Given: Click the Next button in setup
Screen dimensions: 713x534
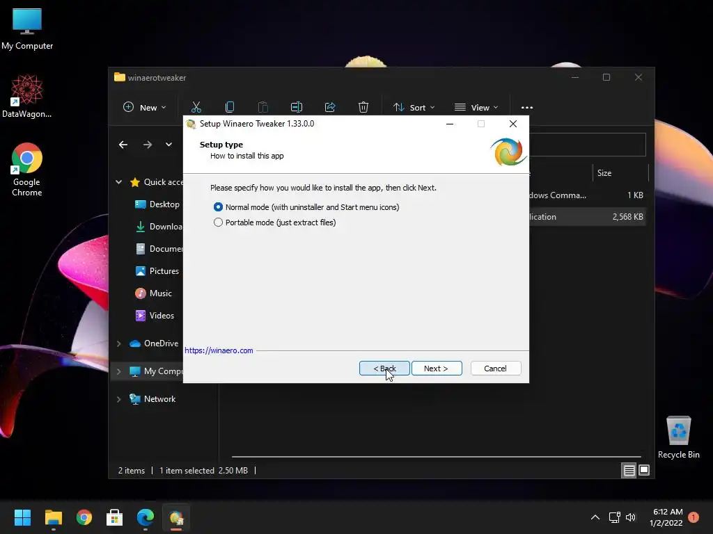Looking at the screenshot, I should pos(437,369).
